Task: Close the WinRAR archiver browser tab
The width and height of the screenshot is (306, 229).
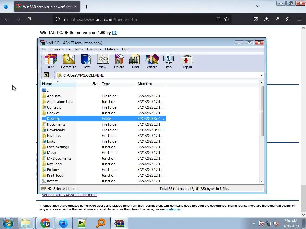Action: pos(75,7)
